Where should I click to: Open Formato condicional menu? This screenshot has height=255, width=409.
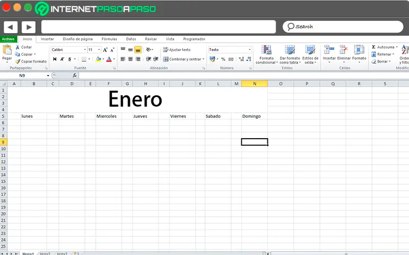tap(266, 55)
